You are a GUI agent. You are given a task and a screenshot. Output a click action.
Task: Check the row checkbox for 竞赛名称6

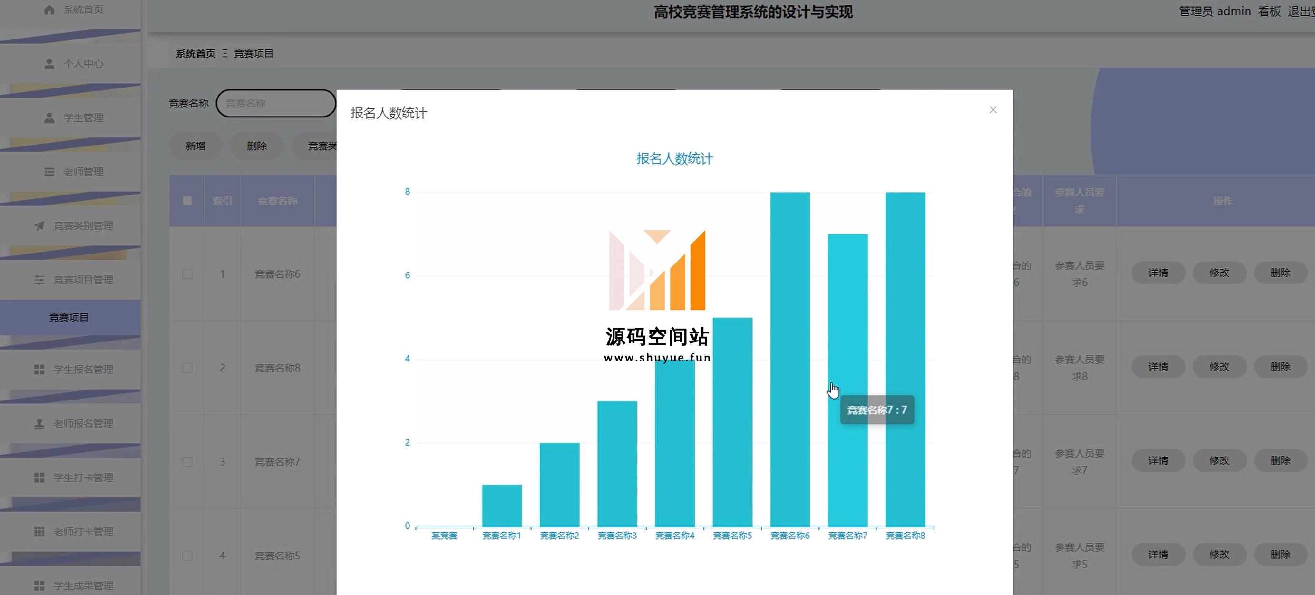(x=187, y=274)
